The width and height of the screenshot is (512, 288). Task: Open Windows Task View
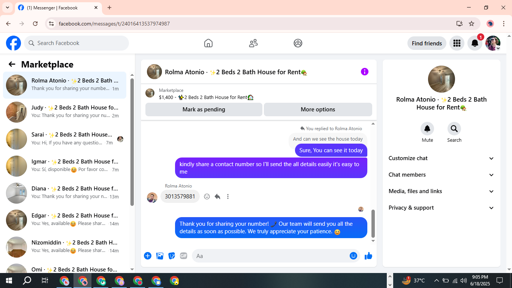point(45,280)
